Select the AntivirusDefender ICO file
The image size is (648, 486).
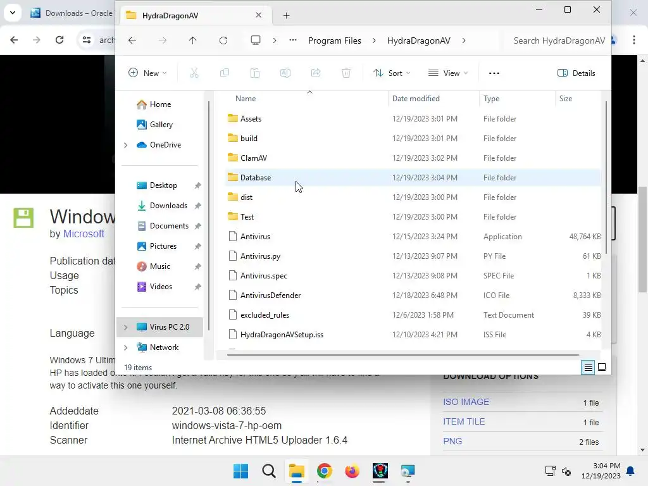(x=413, y=296)
